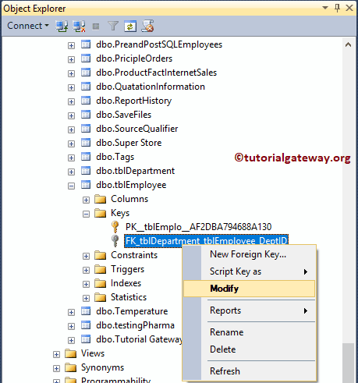Toggle the Auto Hide pin icon
This screenshot has height=383, width=358.
(337, 8)
